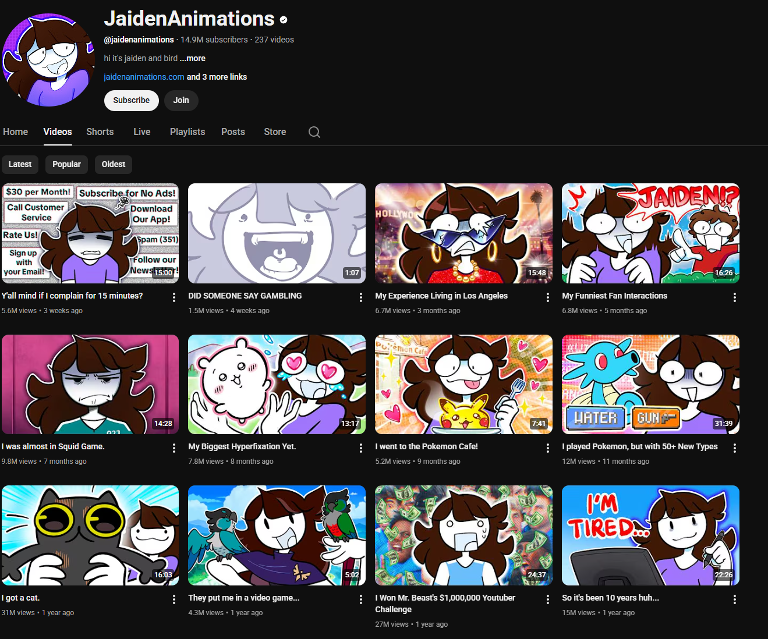Open video title 'Y'all mind if I complain for 15 minutes?'
Screen dimensions: 768x639
pyautogui.click(x=72, y=296)
